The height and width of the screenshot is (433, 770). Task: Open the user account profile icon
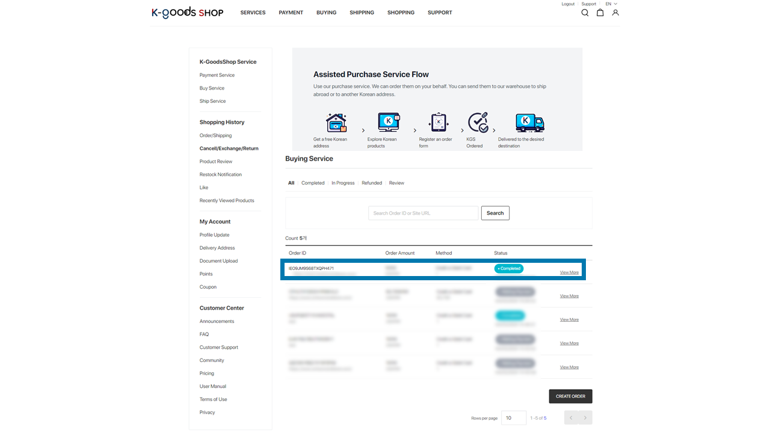click(x=615, y=13)
